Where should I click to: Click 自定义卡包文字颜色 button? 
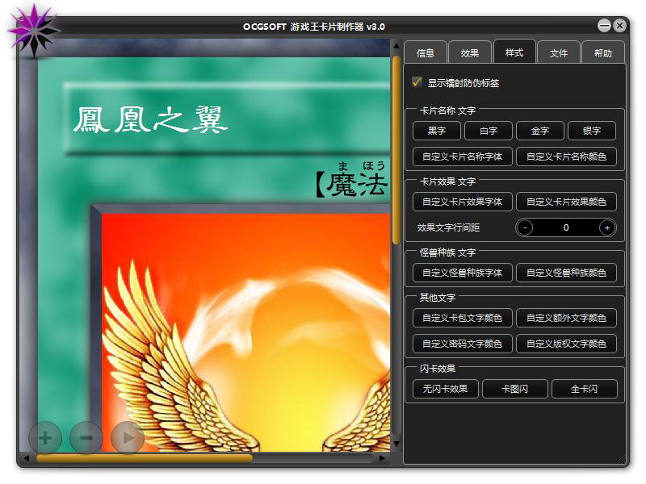pyautogui.click(x=462, y=318)
